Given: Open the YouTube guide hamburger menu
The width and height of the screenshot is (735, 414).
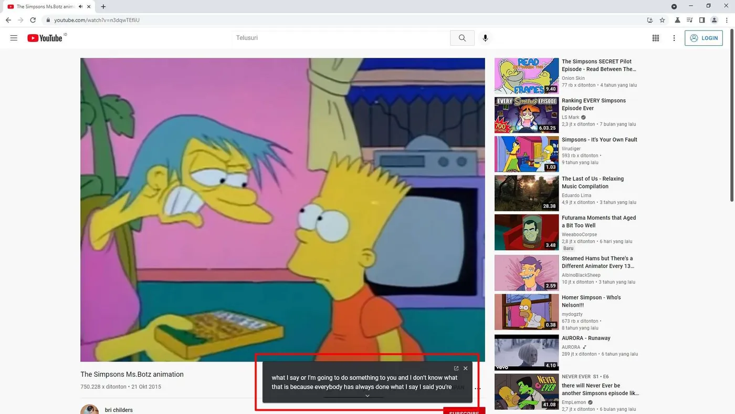Looking at the screenshot, I should pyautogui.click(x=14, y=38).
